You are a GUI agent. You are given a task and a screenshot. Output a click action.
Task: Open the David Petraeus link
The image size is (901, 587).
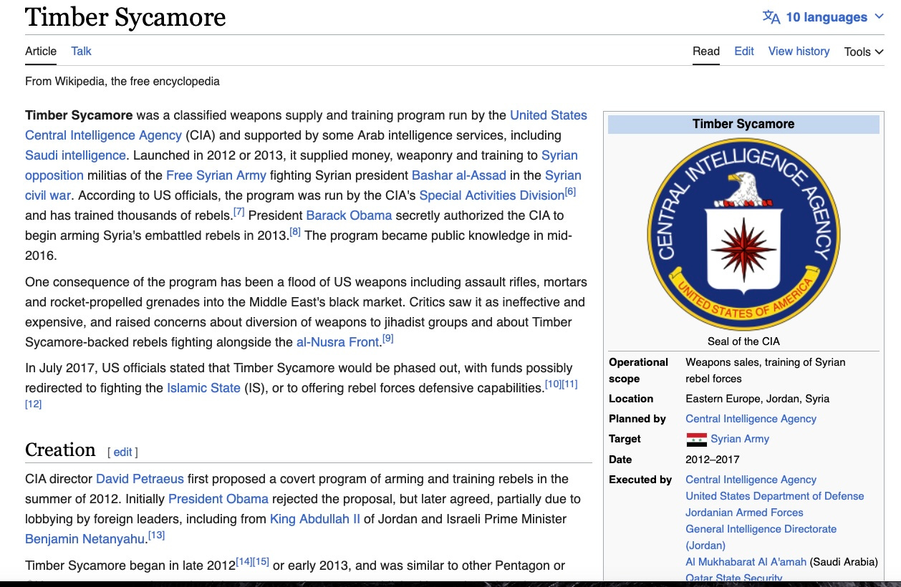[140, 479]
